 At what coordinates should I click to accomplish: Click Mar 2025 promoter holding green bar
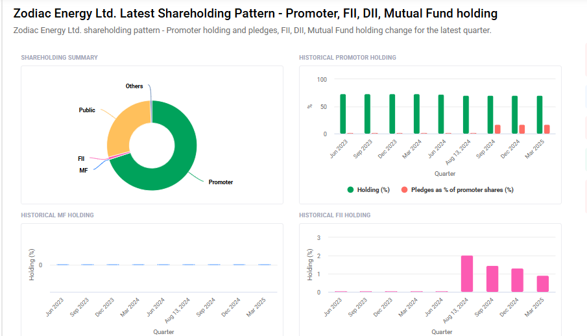[x=540, y=115]
